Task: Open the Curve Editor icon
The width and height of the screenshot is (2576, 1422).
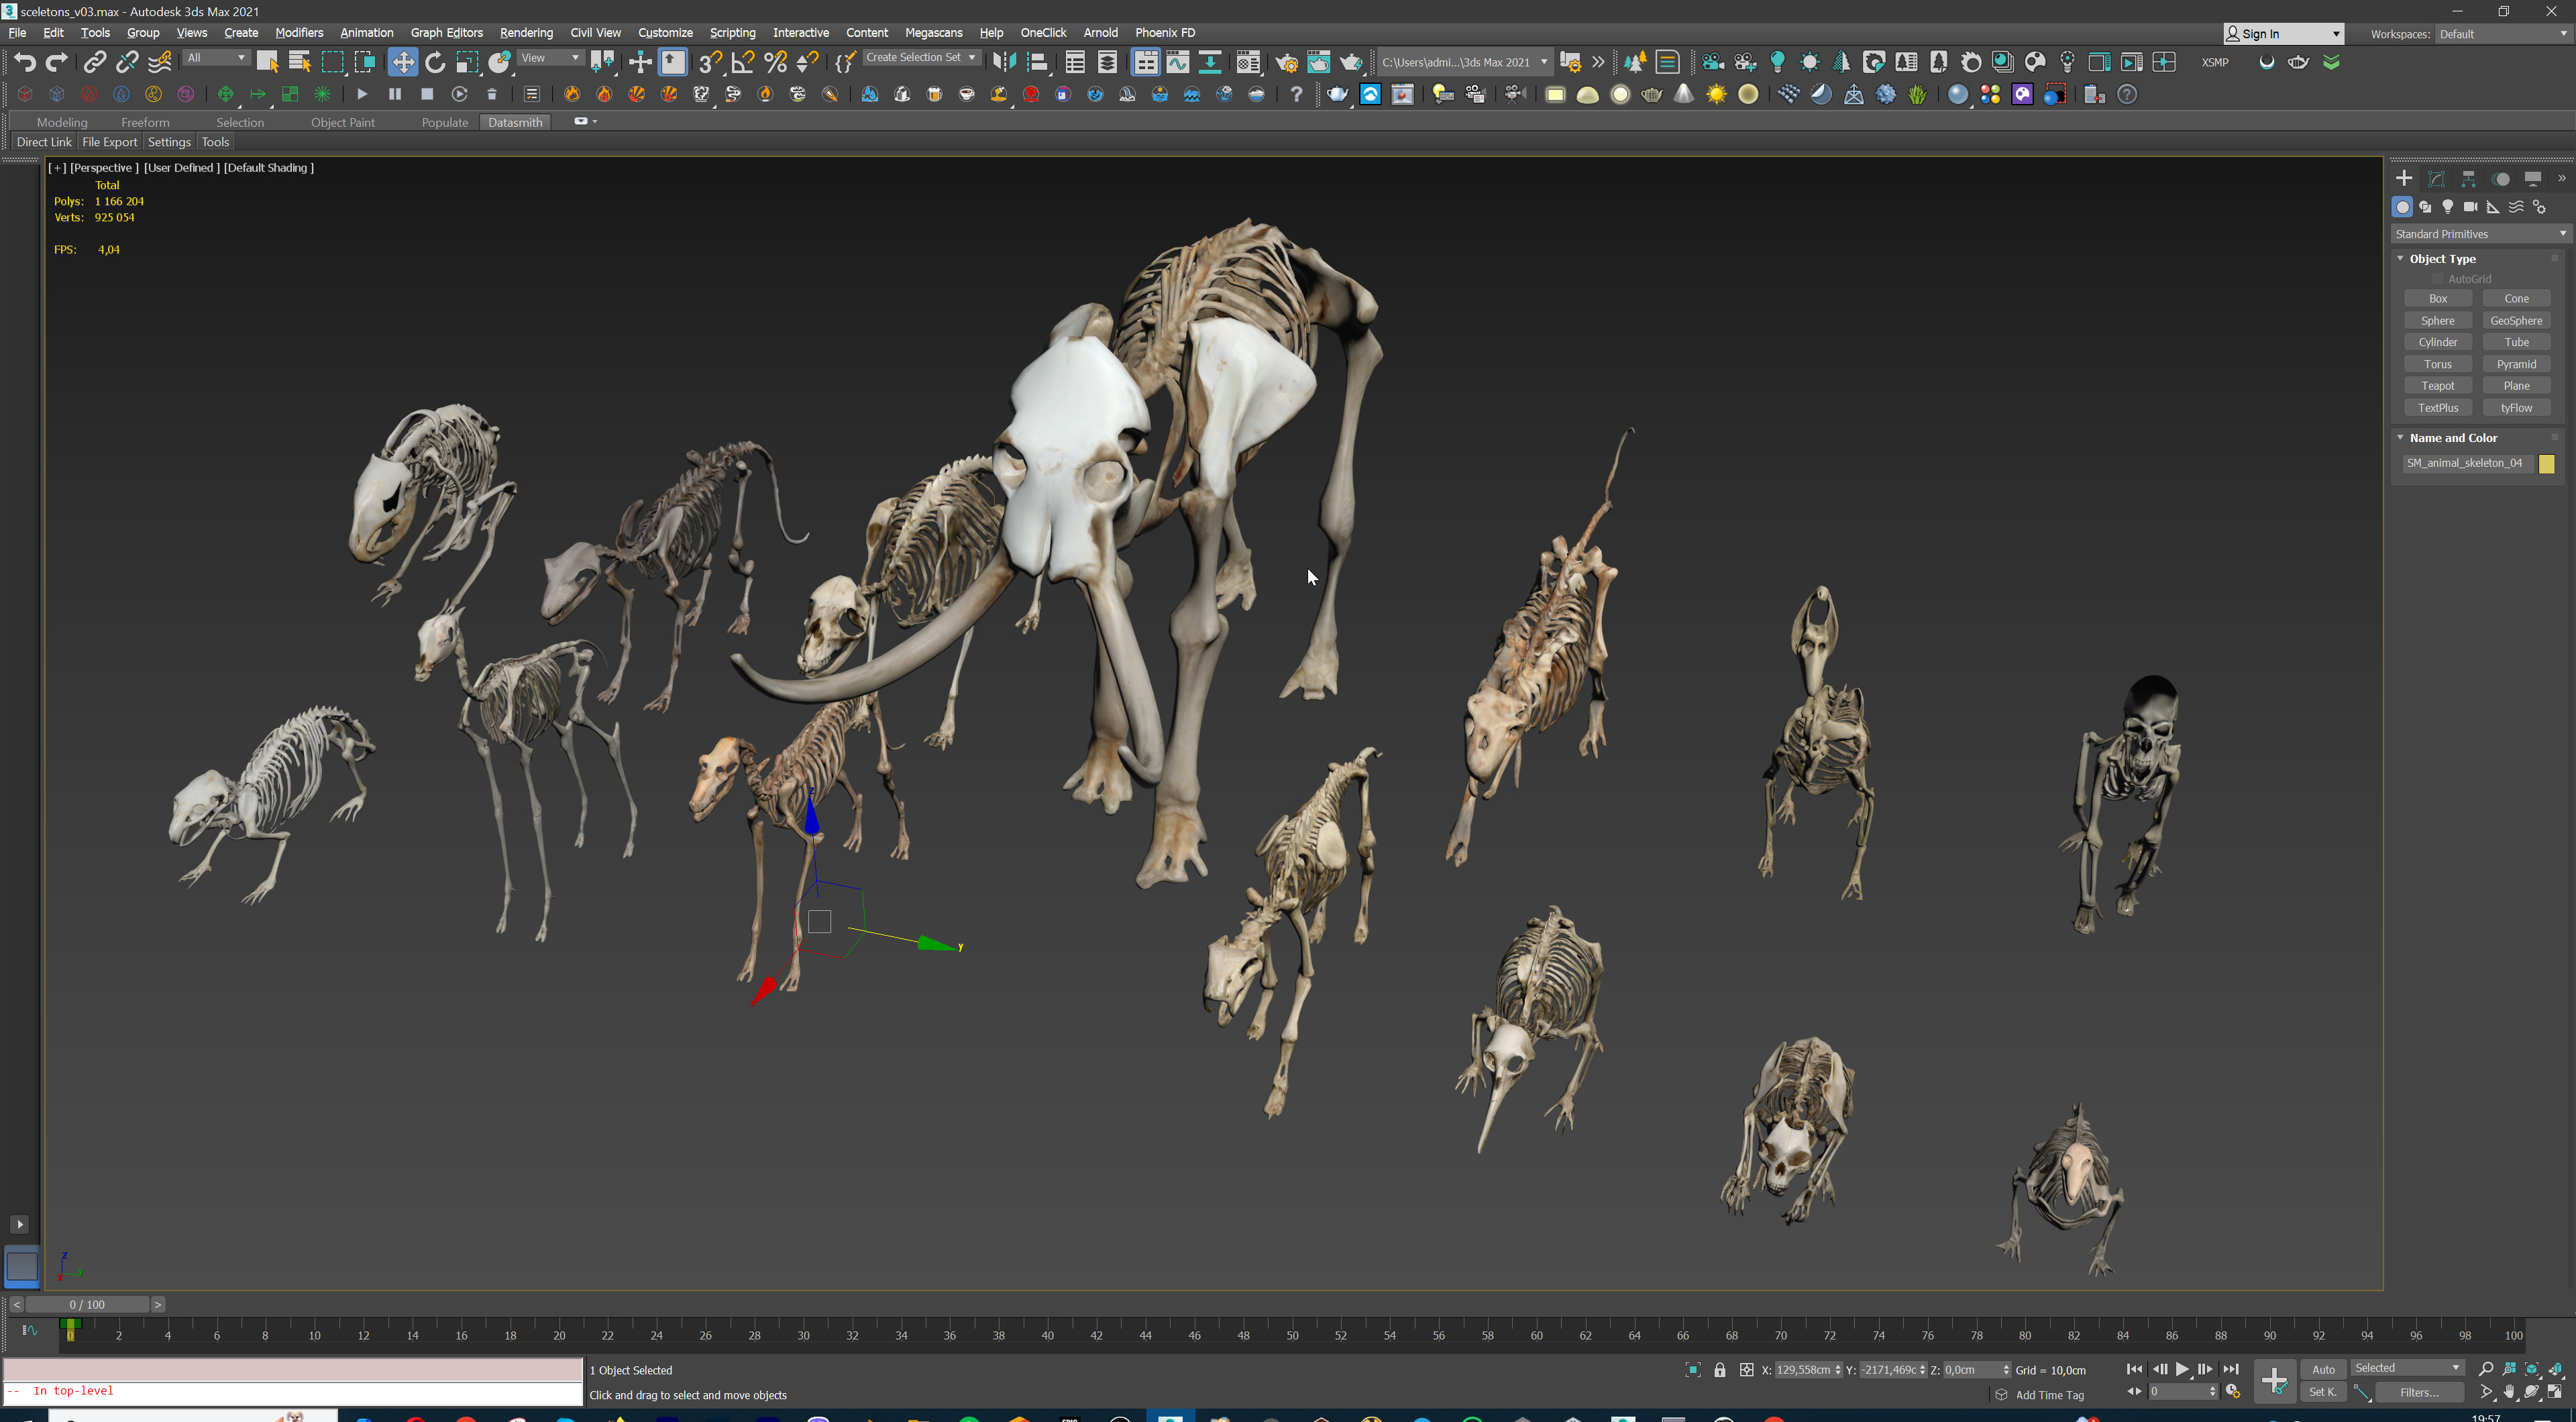Action: [x=1178, y=62]
